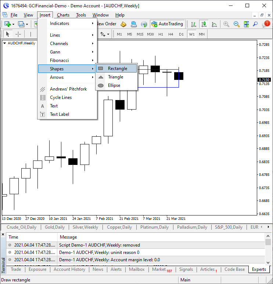Open the AUDCHF,Weekly chart dropdown triangle
Screen dimensions: 273x284
click(x=5, y=43)
